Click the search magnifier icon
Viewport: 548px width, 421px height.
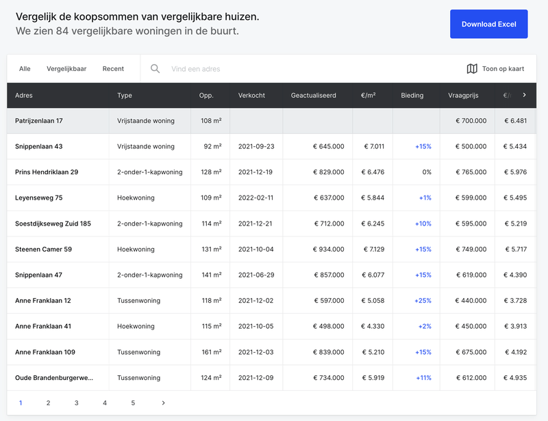(x=155, y=68)
